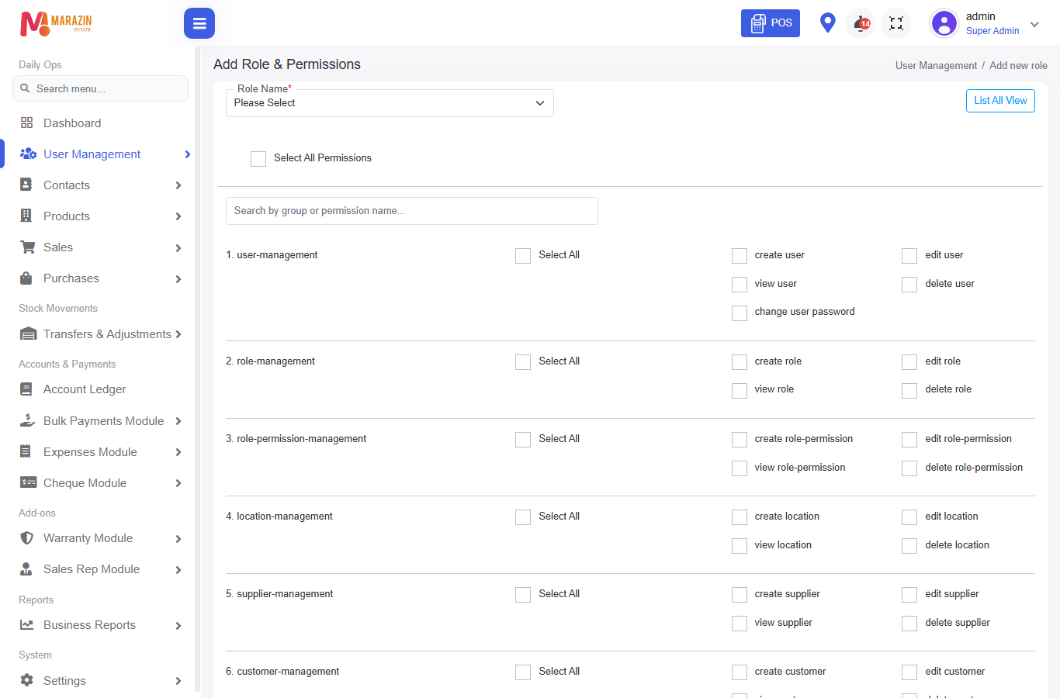Click the Marazin logo
The height and width of the screenshot is (698, 1060).
point(56,23)
